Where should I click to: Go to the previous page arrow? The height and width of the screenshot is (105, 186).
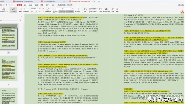pos(54,9)
